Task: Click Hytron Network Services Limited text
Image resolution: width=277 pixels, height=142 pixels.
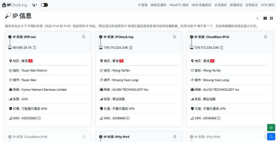Action: click(44, 89)
